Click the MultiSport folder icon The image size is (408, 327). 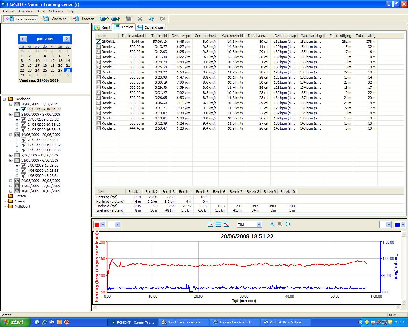[11, 206]
